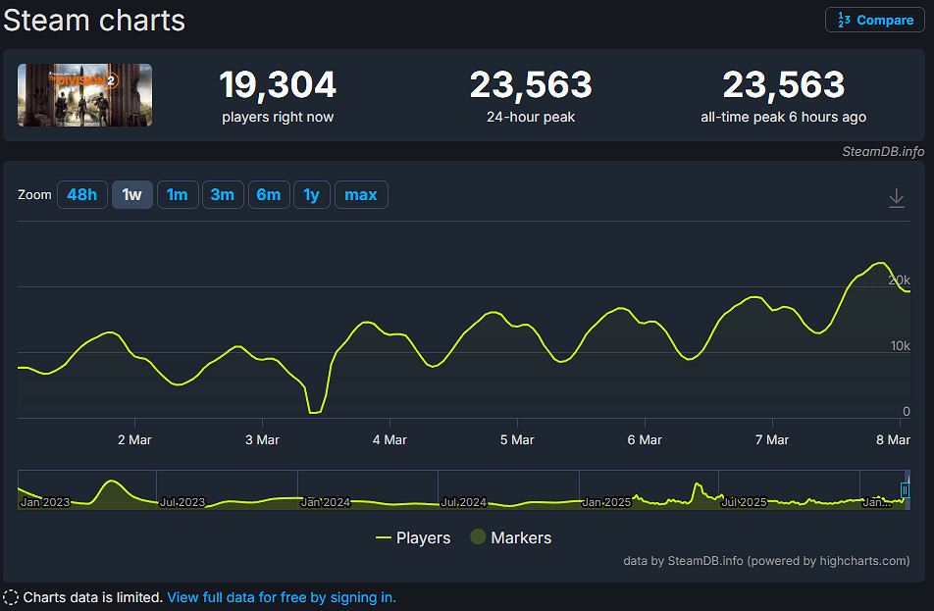Show the max time range
The image size is (934, 611).
(x=361, y=195)
